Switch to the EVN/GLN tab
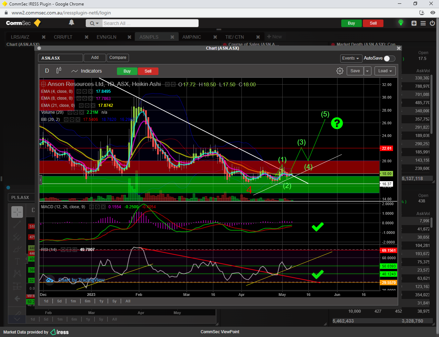439x337 pixels. (x=106, y=37)
